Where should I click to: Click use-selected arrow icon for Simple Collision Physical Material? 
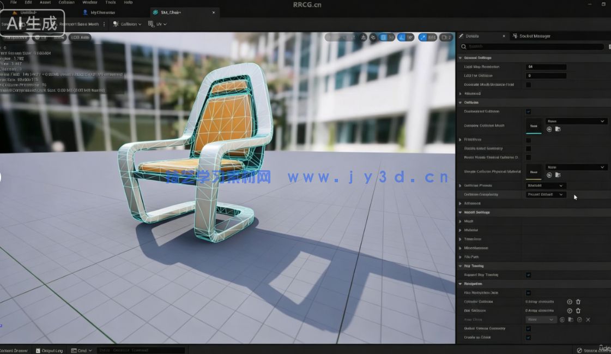[549, 175]
